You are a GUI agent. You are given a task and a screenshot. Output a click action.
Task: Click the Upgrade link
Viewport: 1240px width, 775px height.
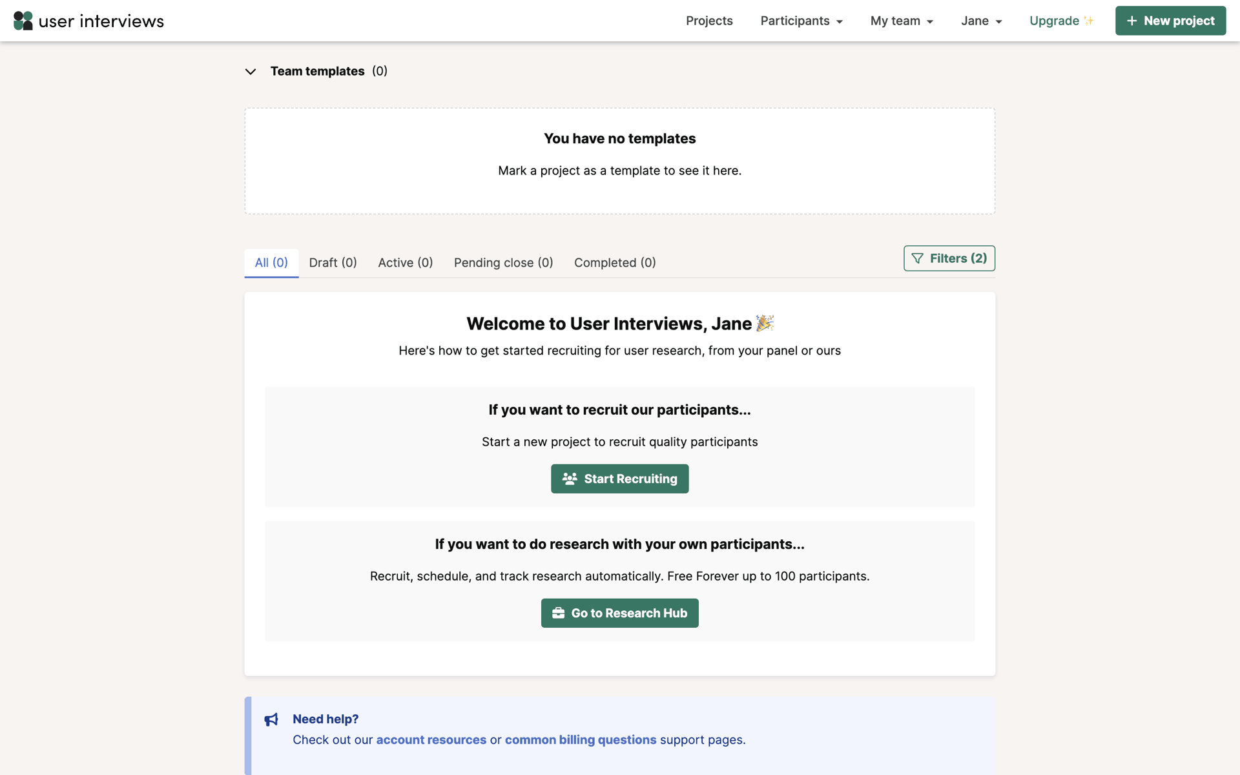pyautogui.click(x=1061, y=21)
